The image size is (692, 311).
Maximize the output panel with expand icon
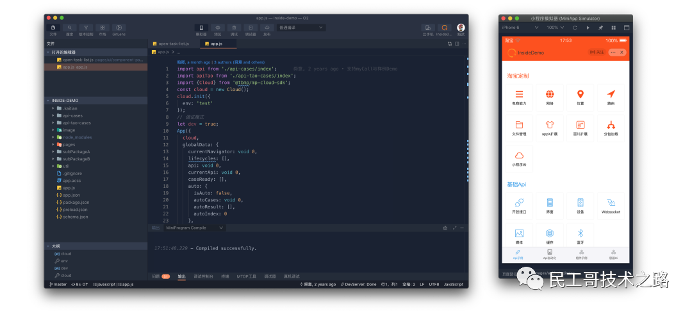tap(454, 228)
